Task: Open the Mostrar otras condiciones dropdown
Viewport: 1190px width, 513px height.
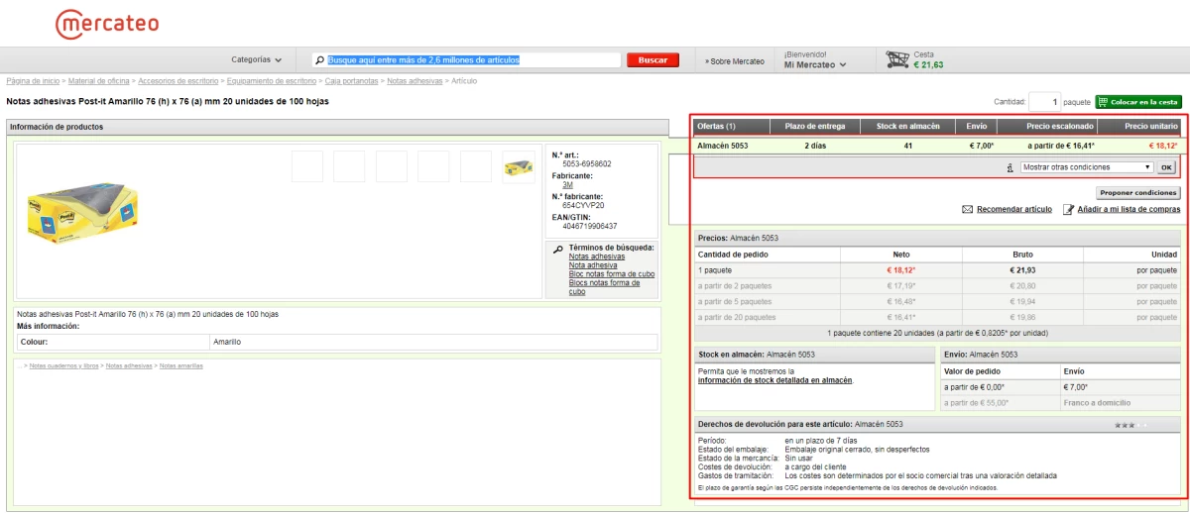Action: pyautogui.click(x=1087, y=167)
